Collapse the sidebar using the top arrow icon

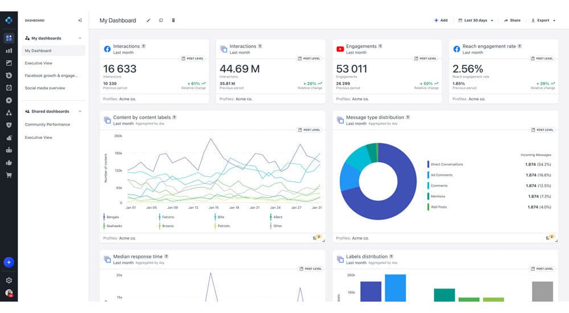tap(80, 20)
